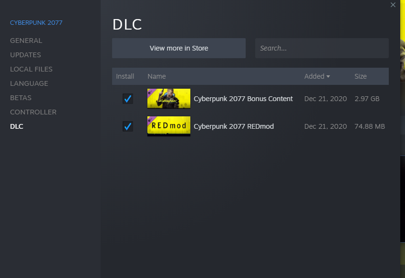The width and height of the screenshot is (405, 278).
Task: Toggle the install checkbox for REDmod
Action: [127, 126]
